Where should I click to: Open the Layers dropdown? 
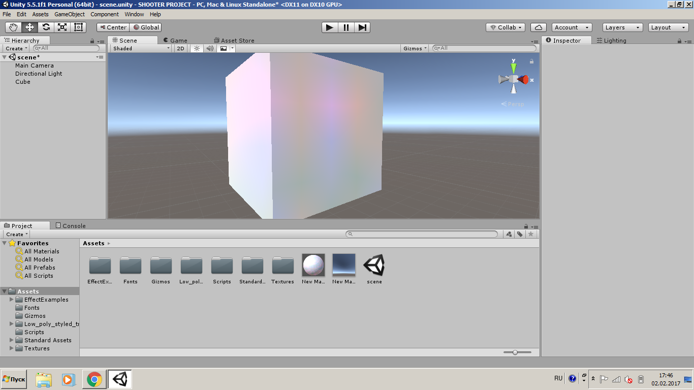[622, 27]
